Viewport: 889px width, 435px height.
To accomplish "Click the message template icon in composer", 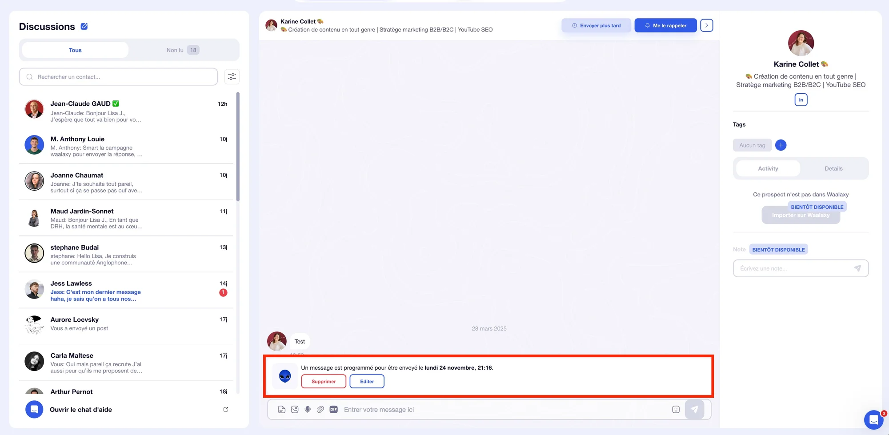I will click(x=281, y=410).
